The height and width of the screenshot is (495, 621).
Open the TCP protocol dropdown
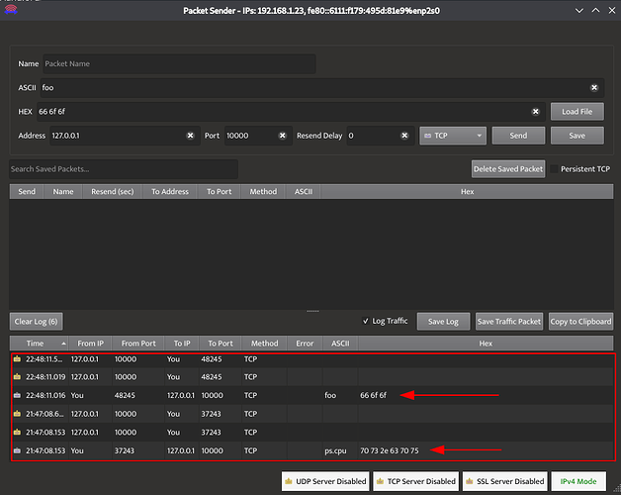453,136
